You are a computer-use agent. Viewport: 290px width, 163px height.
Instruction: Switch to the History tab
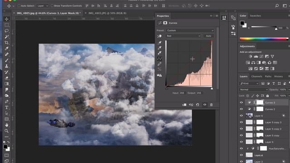click(x=278, y=77)
